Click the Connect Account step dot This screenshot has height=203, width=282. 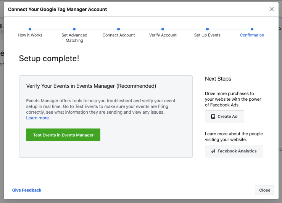coord(119,29)
